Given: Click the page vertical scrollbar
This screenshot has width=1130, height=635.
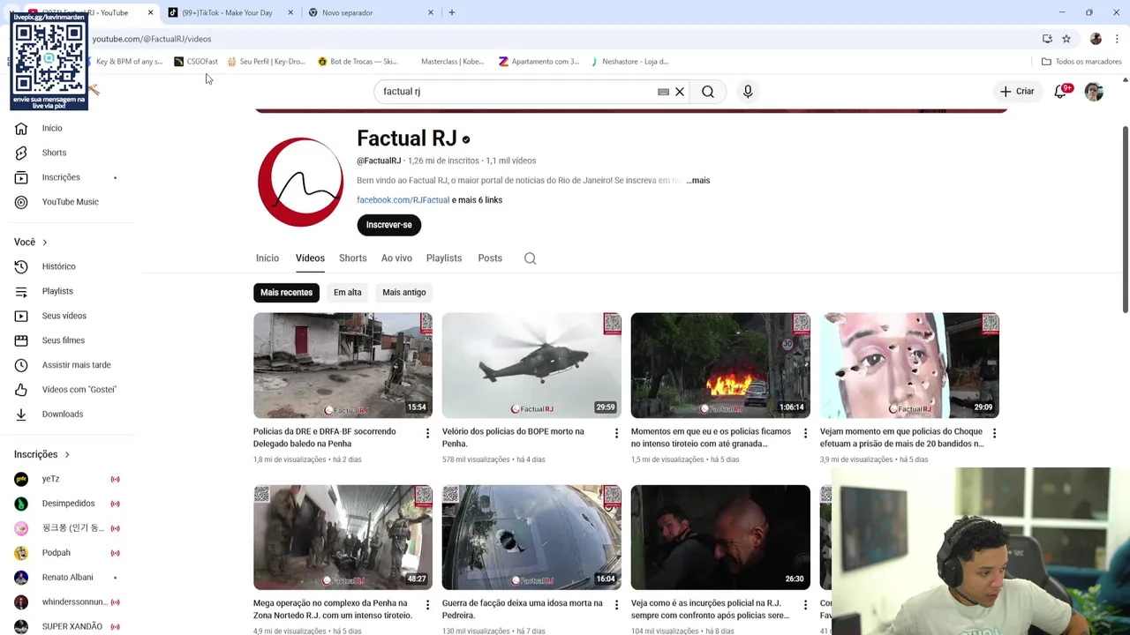Looking at the screenshot, I should (x=1125, y=220).
